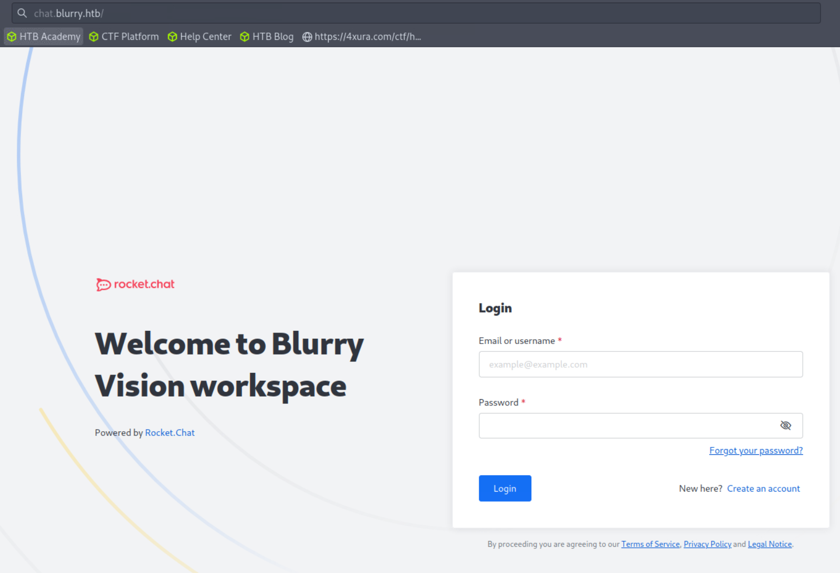
Task: Open the CTF Platform bookmark
Action: click(x=130, y=37)
